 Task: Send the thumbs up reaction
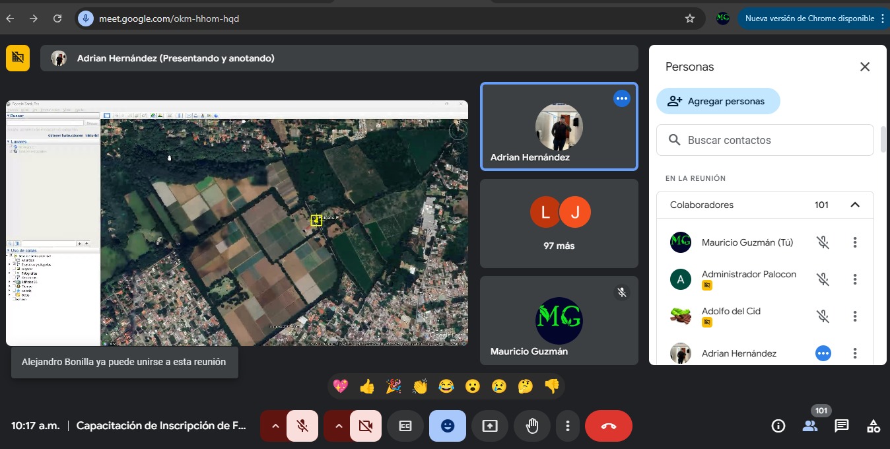[x=367, y=386]
